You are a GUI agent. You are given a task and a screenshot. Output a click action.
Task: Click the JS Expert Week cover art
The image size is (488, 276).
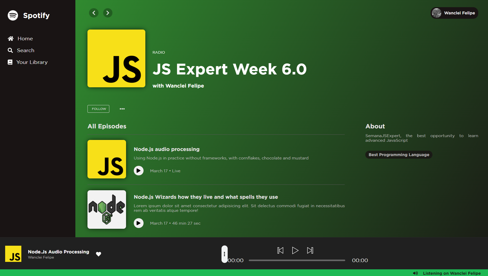point(116,58)
